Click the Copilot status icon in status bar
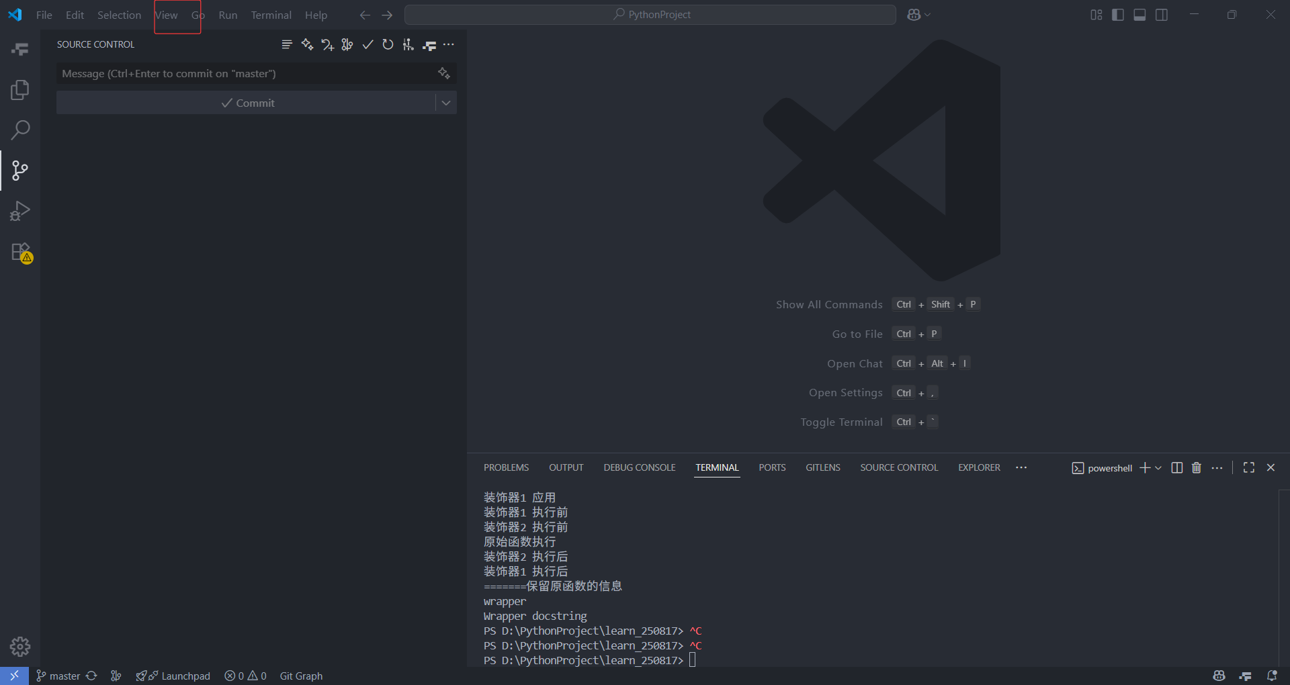The width and height of the screenshot is (1290, 685). [x=1219, y=676]
